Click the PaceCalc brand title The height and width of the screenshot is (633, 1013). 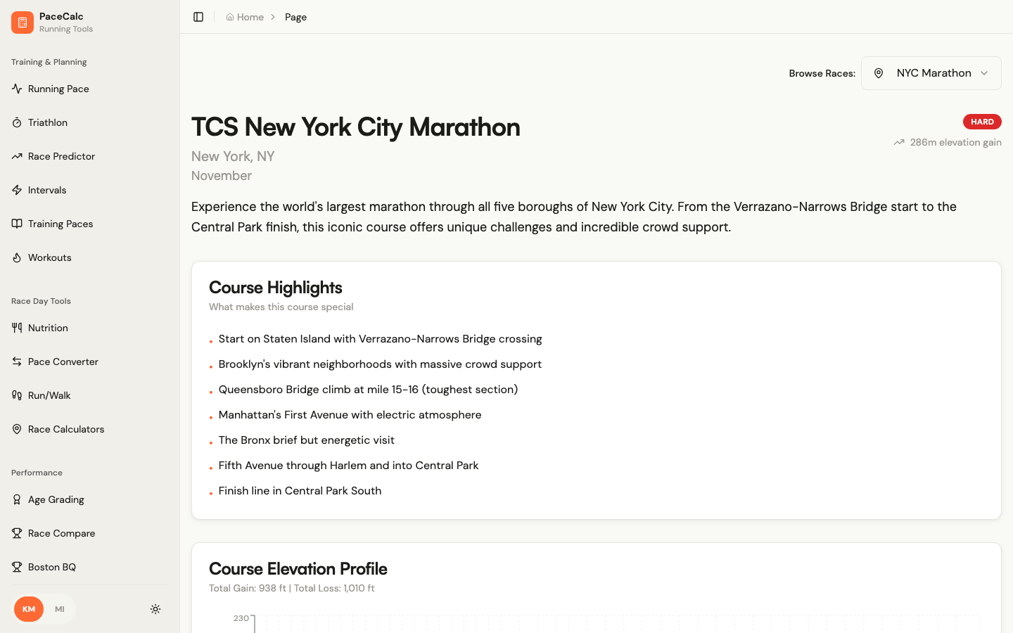point(61,16)
